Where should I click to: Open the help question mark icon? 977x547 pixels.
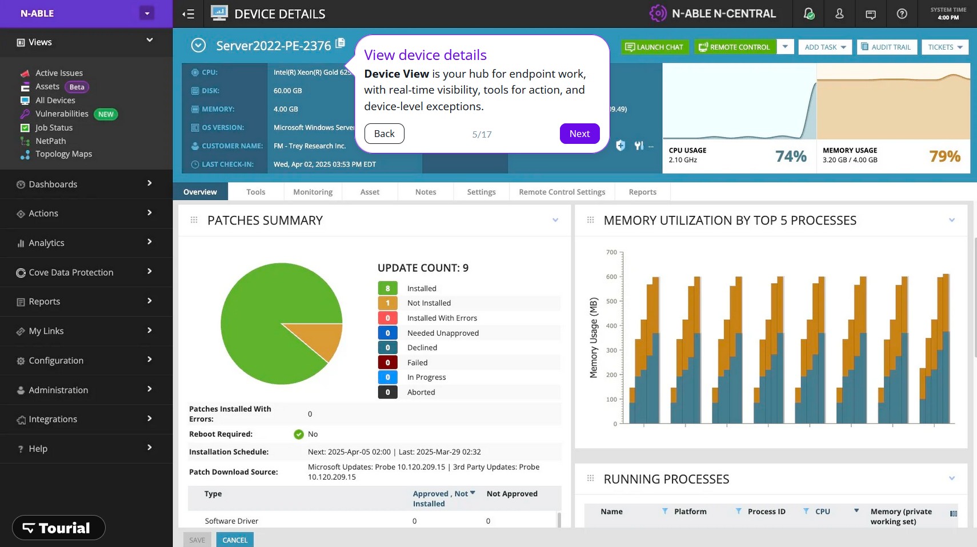[902, 14]
